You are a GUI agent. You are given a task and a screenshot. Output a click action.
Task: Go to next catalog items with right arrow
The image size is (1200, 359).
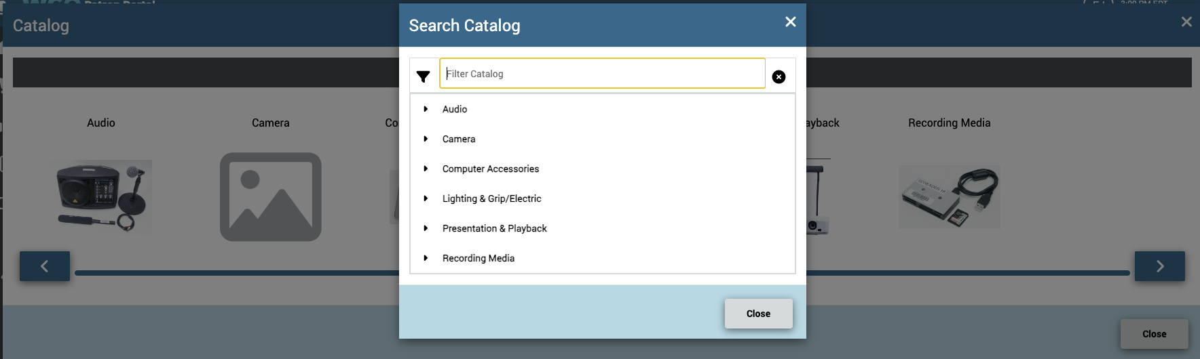tap(1160, 266)
